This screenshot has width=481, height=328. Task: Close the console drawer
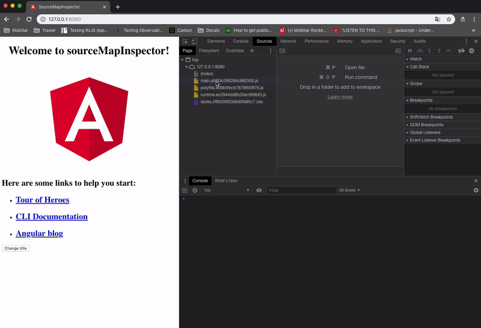point(476,181)
